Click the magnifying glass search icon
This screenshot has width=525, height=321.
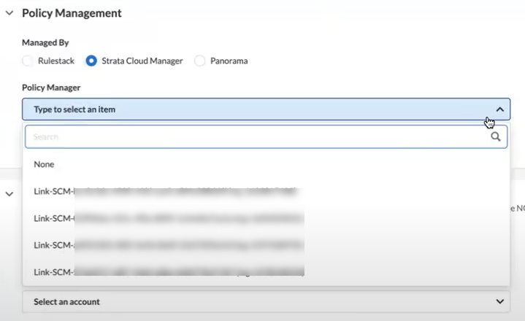496,136
